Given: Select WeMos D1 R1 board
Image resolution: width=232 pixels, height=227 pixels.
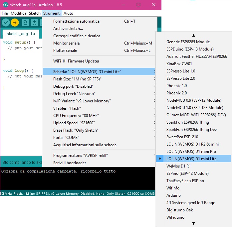Looking at the screenshot, I should 193,166.
